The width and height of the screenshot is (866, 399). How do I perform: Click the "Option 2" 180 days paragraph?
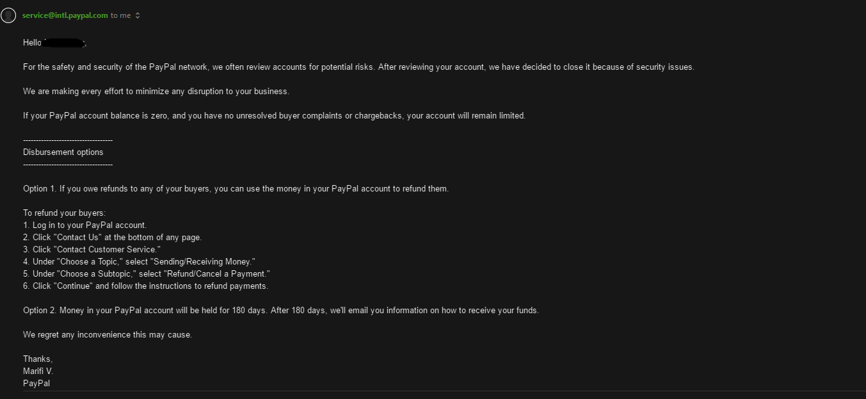point(281,311)
